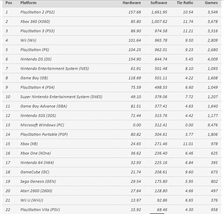Viewport: 224px width, 214px height.
Task: Click Nintendo DS hardware value 154.90
Action: point(135,59)
